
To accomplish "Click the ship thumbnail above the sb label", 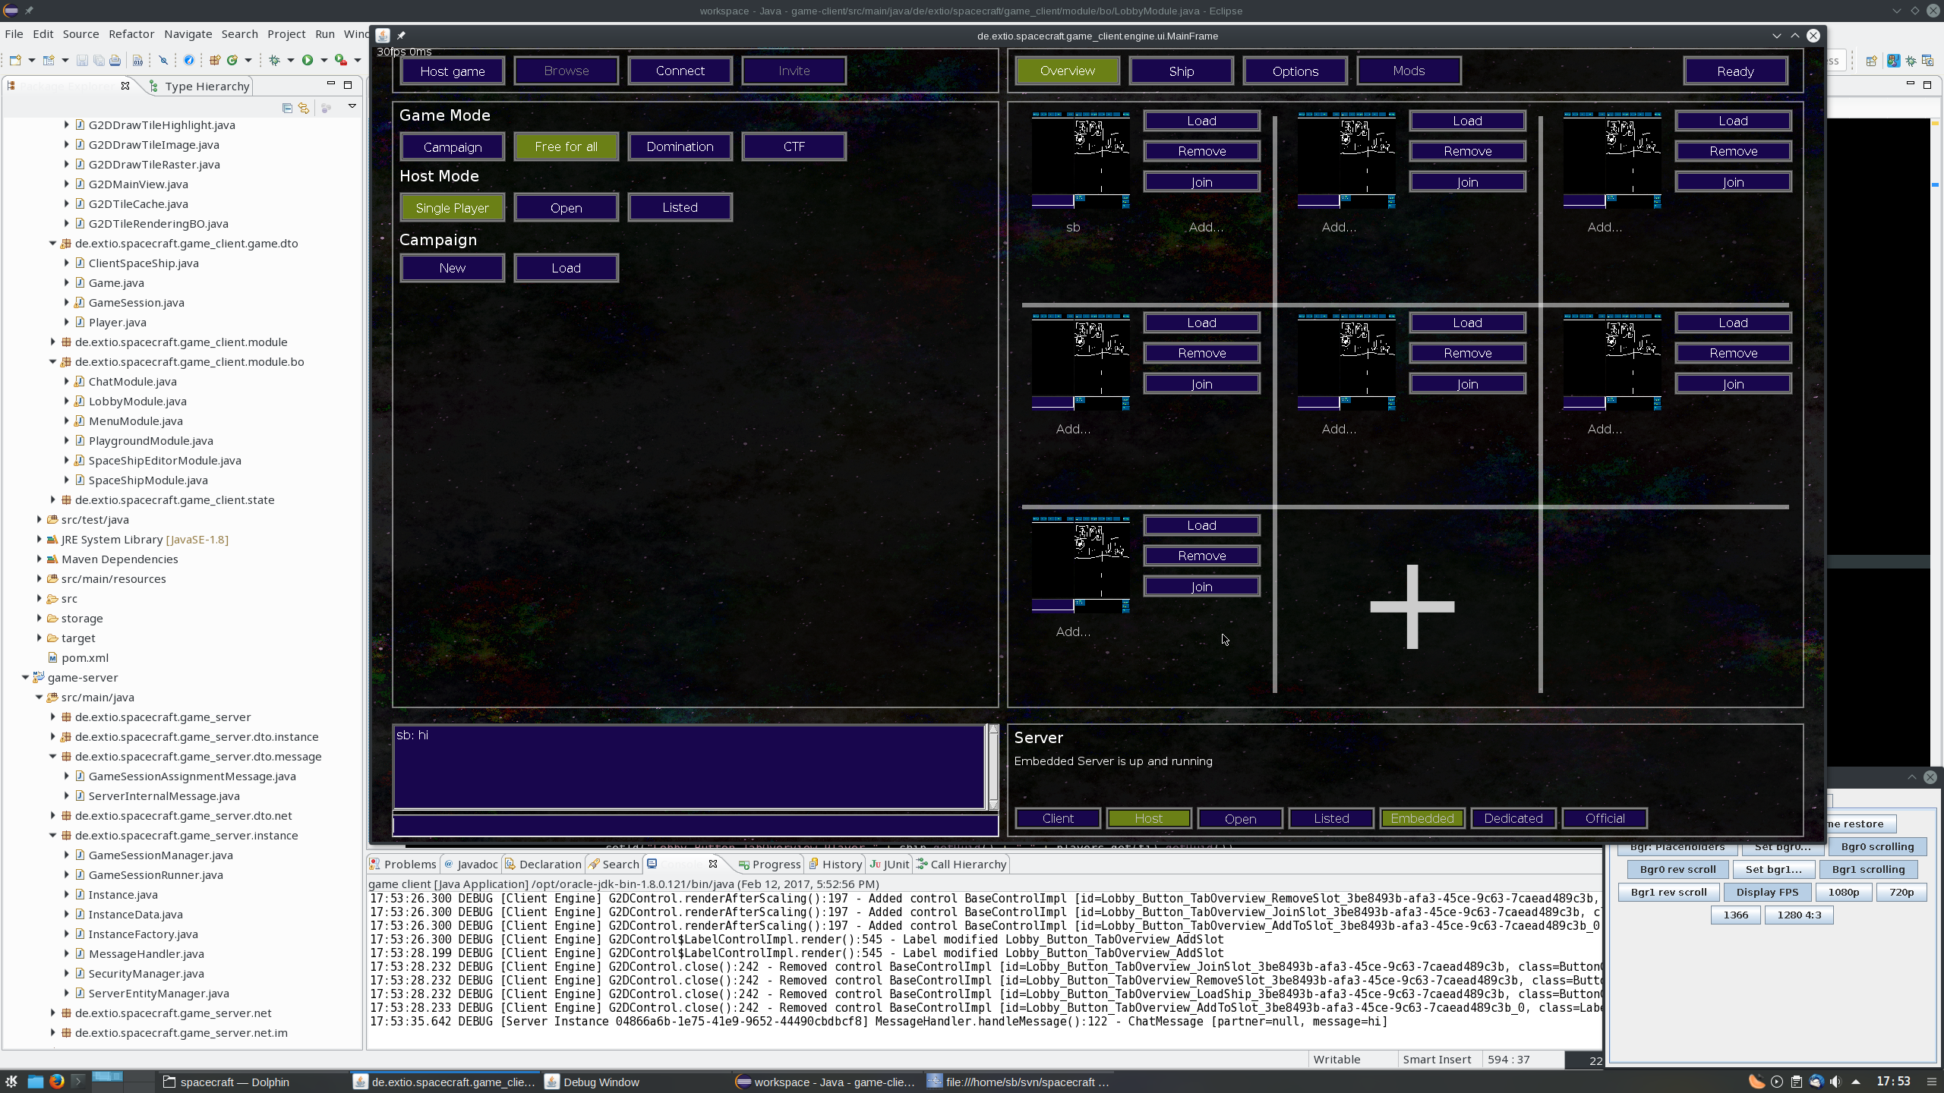I will pyautogui.click(x=1081, y=160).
